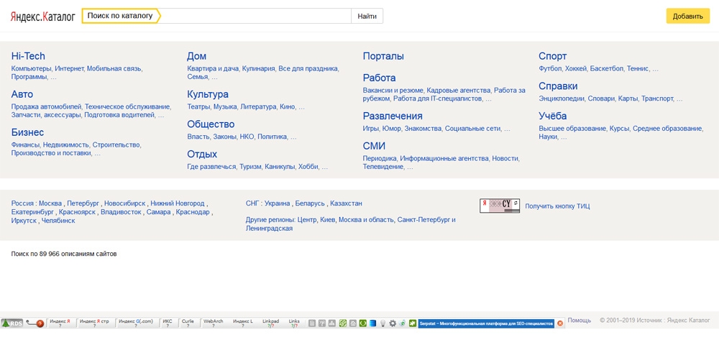Check Индекс Я parameter in RDS bar
719x340 pixels.
tap(60, 323)
